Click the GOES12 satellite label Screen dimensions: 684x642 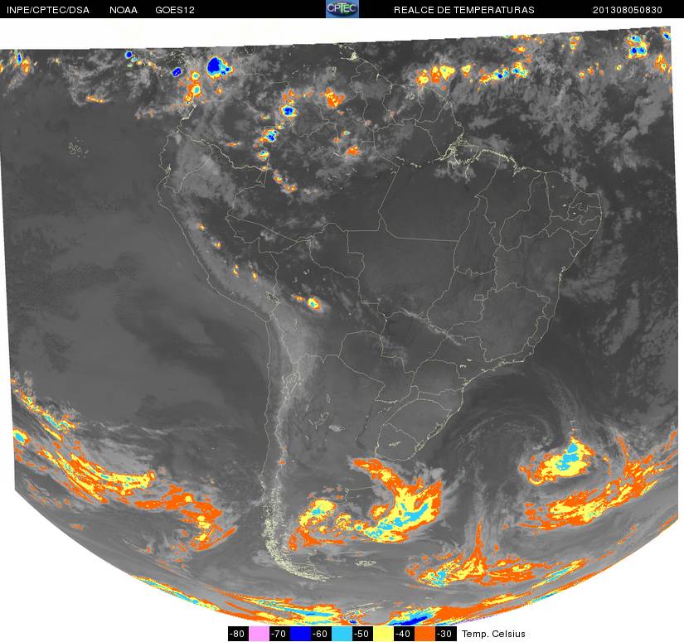pos(175,10)
